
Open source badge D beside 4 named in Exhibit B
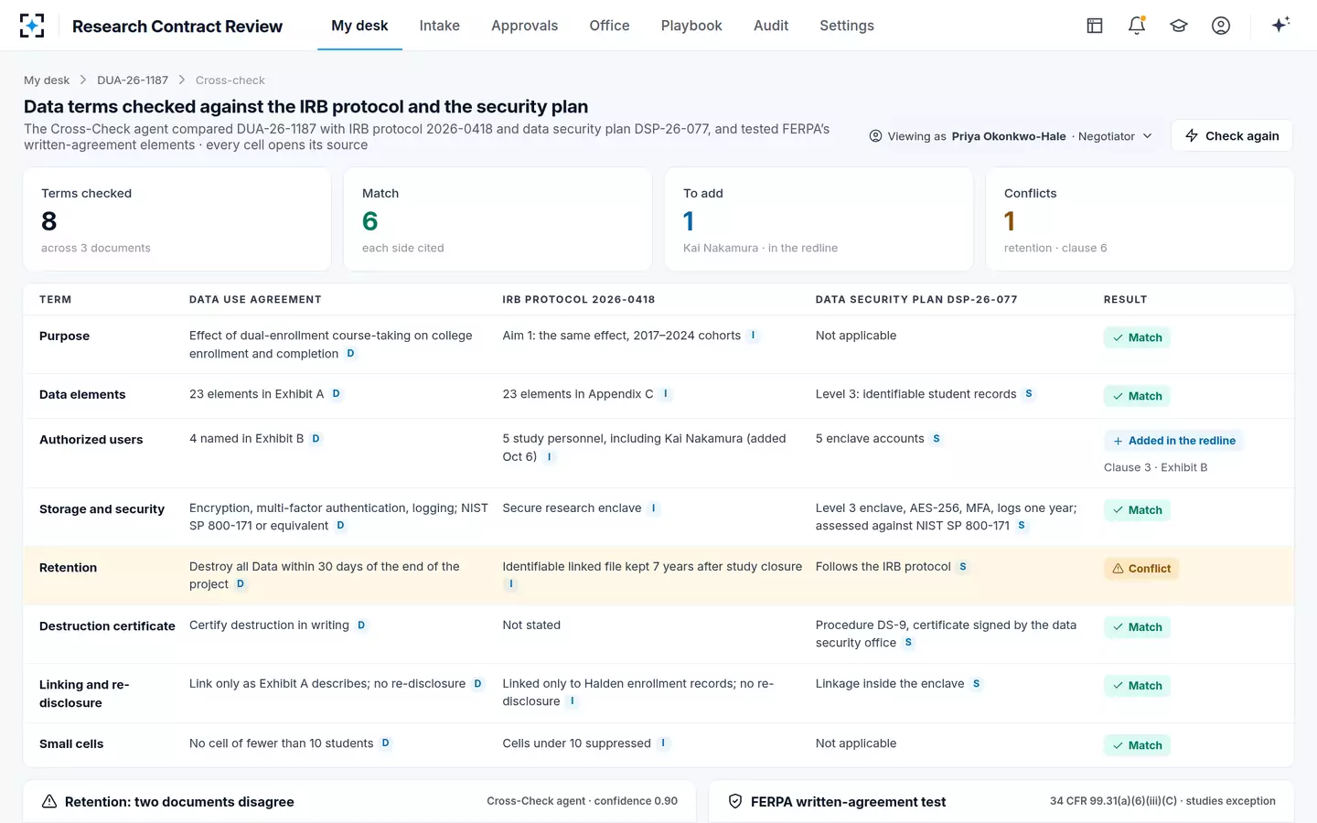[316, 439]
